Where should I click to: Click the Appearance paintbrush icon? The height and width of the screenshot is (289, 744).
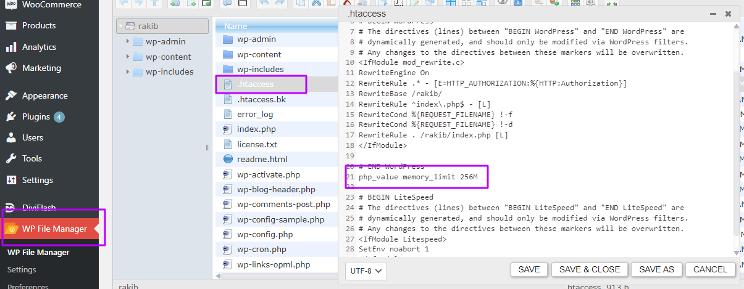click(11, 96)
